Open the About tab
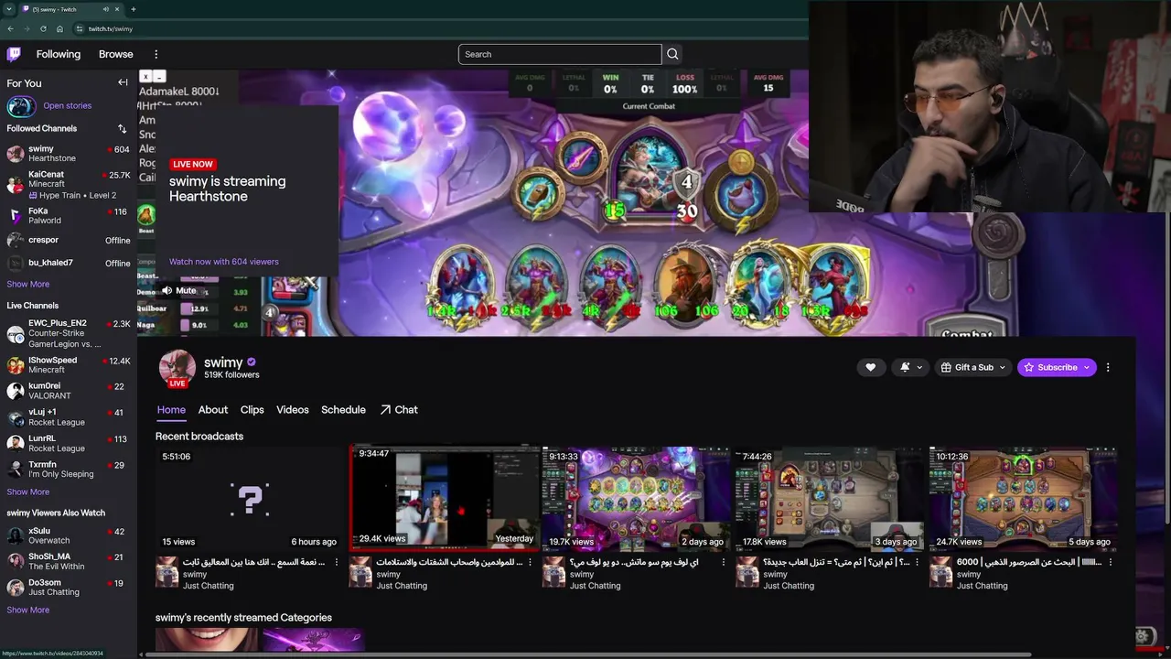Image resolution: width=1171 pixels, height=659 pixels. coord(213,410)
